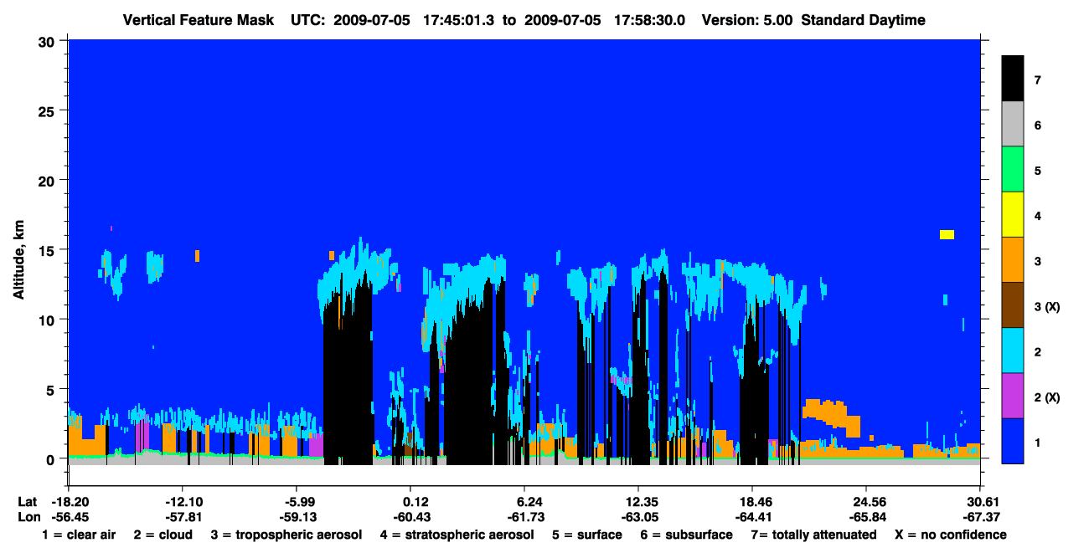Click the '5 = surface' legend text
The width and height of the screenshot is (1089, 558).
[x=587, y=535]
